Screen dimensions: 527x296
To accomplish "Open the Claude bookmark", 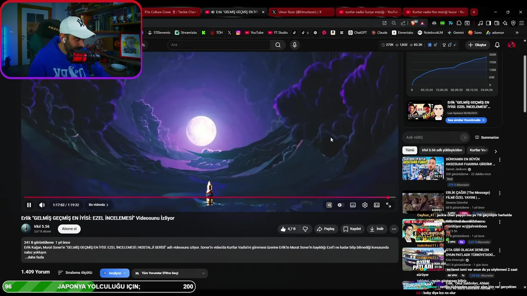I will click(x=379, y=32).
